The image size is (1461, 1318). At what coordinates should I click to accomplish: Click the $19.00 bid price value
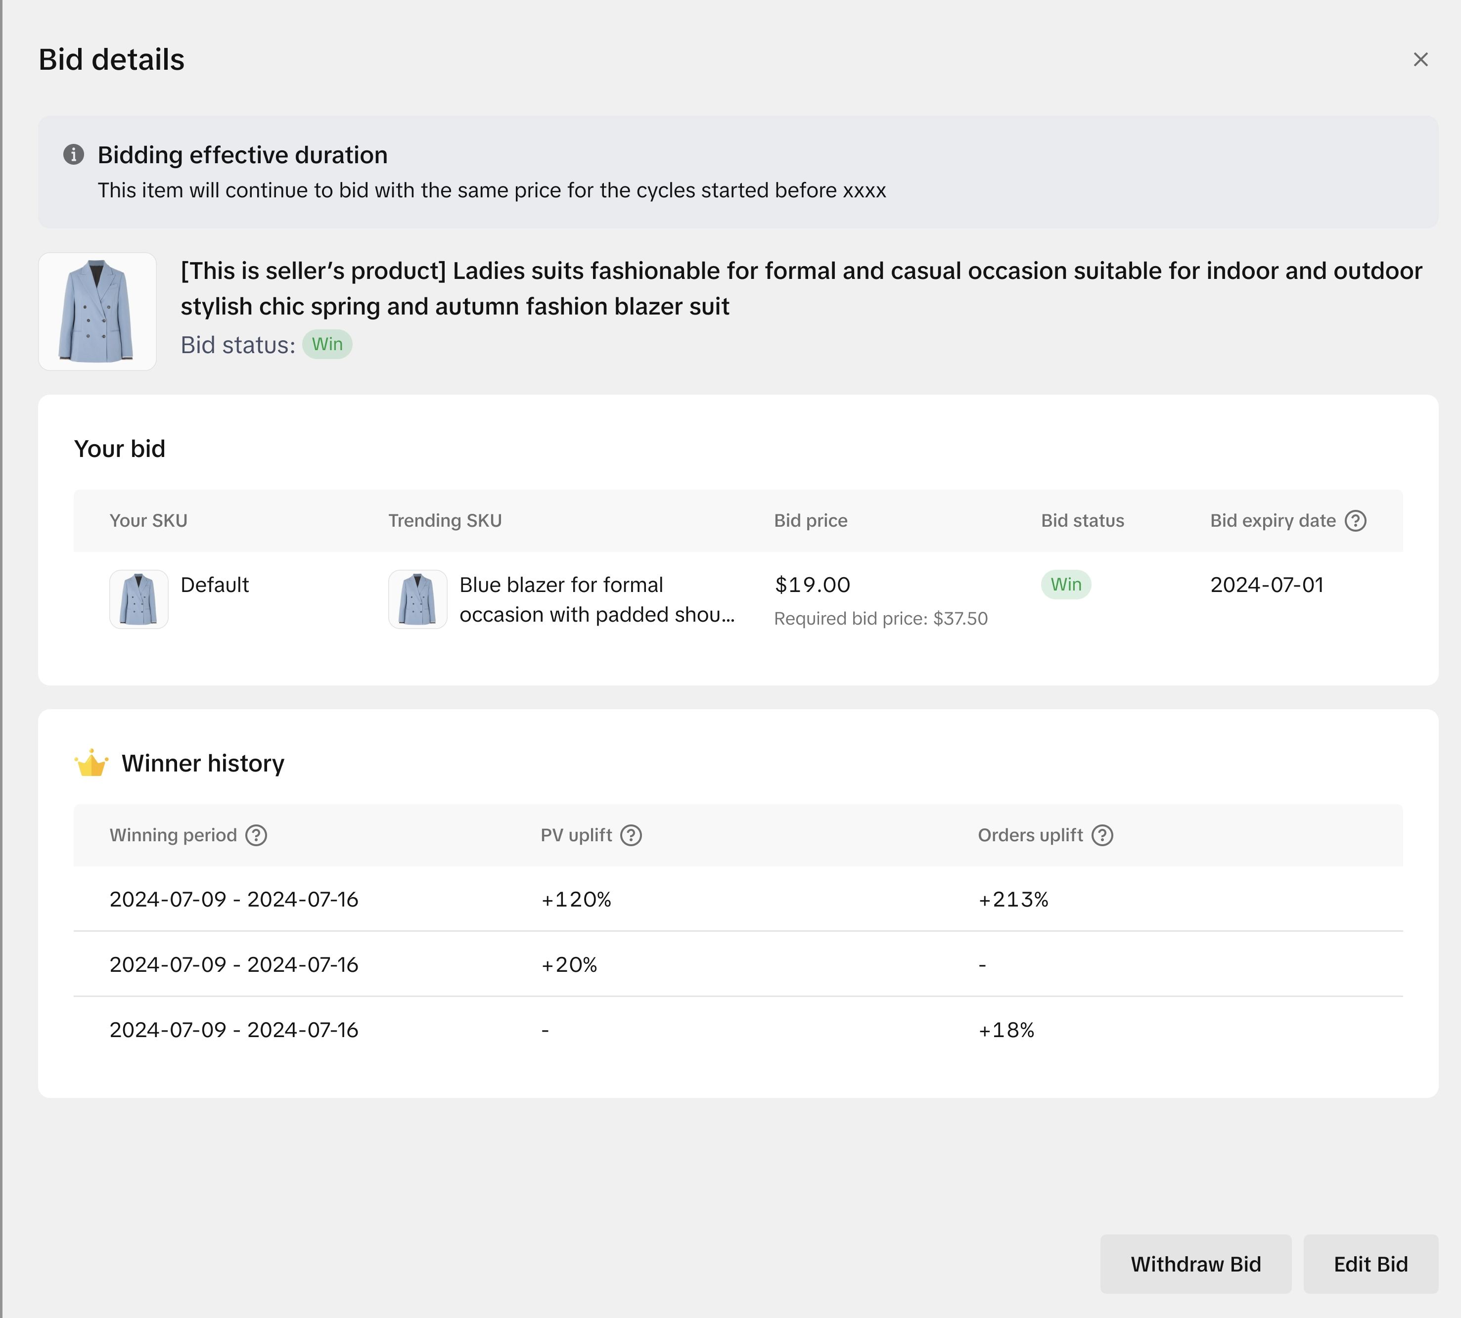812,585
